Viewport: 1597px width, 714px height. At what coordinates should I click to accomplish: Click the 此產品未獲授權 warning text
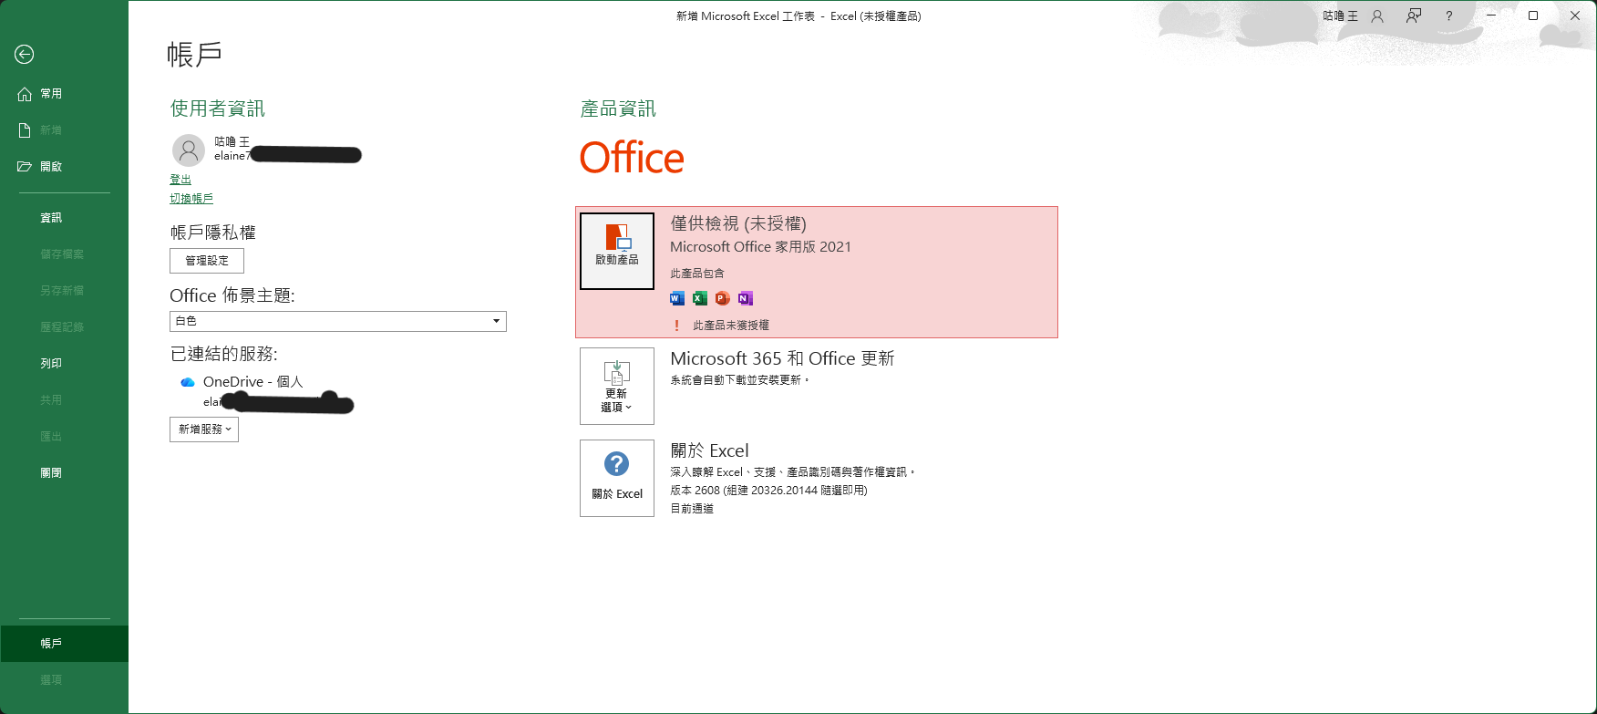[x=731, y=326]
